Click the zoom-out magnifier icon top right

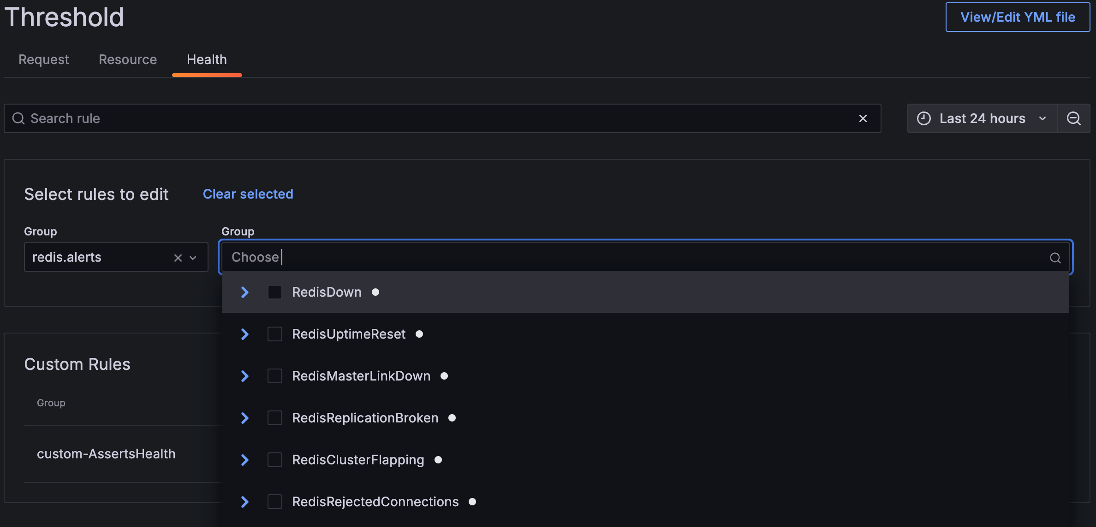pos(1074,118)
